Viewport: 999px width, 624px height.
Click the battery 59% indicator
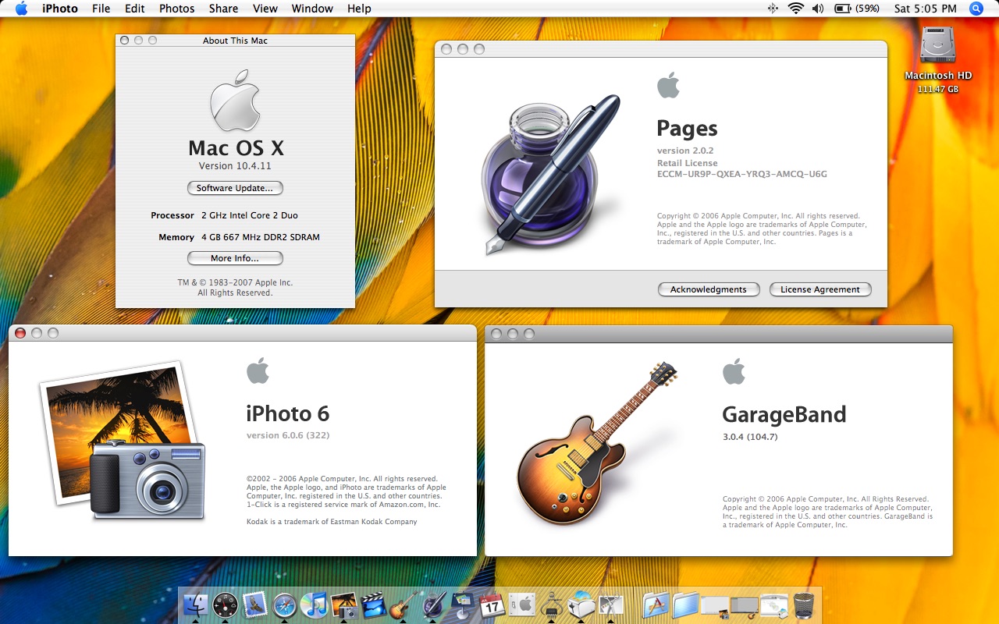point(857,9)
